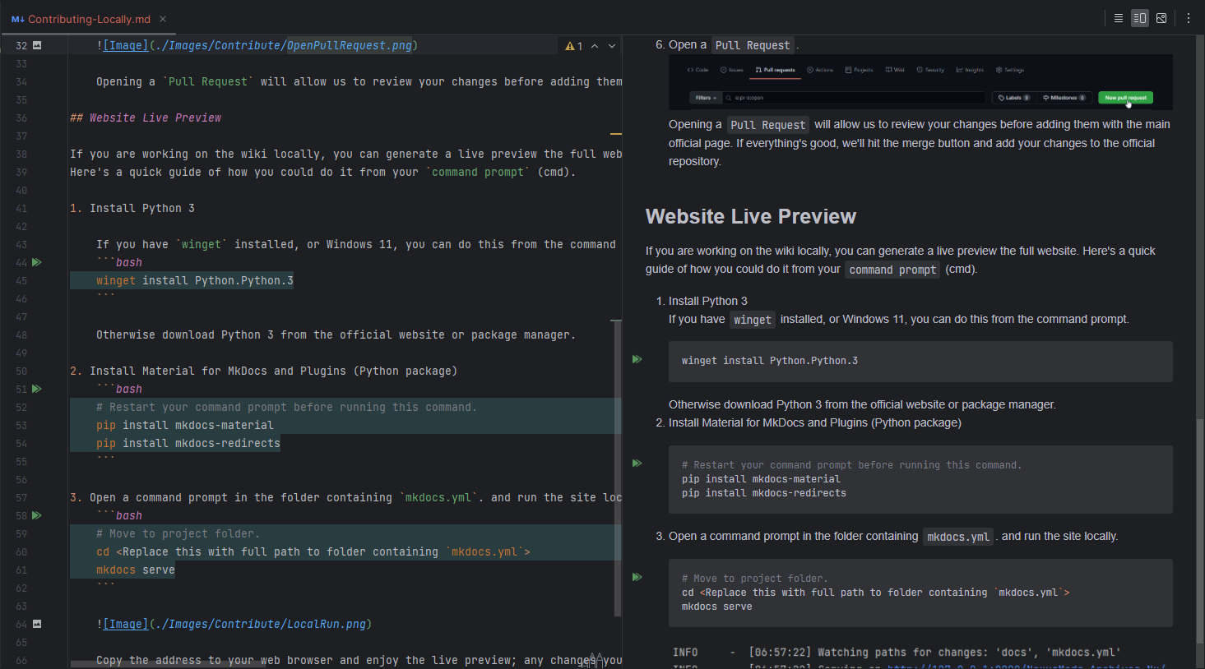Select the Contributing-Locally.md editor tab
This screenshot has height=669, width=1205.
click(89, 19)
